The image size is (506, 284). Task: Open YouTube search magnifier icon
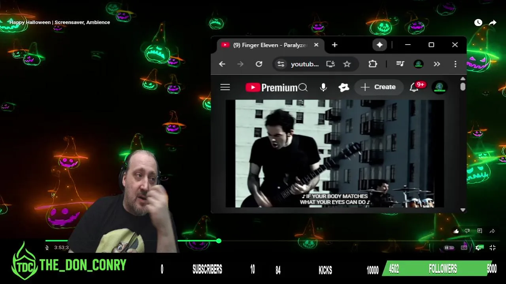pos(303,87)
